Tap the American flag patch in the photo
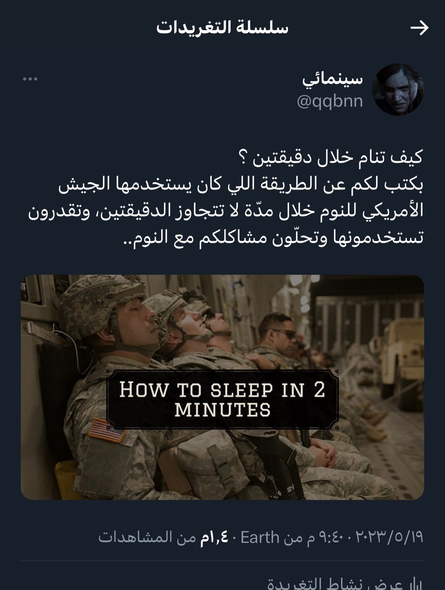The image size is (445, 590). click(106, 430)
